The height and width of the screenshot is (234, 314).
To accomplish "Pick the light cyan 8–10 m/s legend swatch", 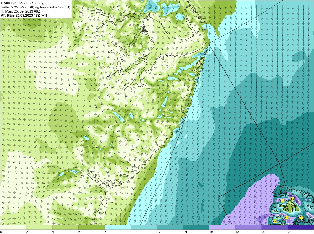I will click(x=118, y=227).
